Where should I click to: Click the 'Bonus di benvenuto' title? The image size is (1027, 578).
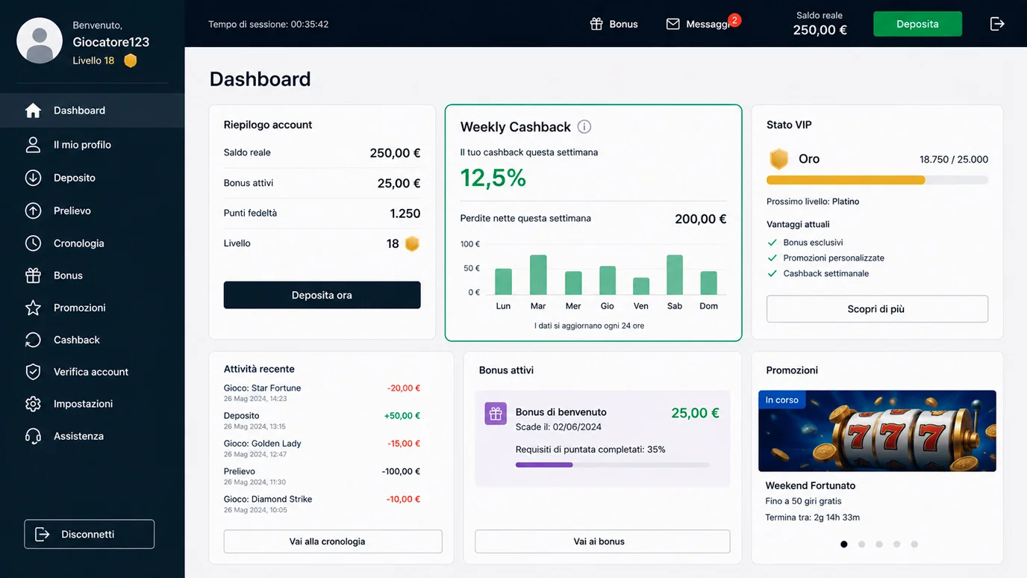tap(561, 412)
